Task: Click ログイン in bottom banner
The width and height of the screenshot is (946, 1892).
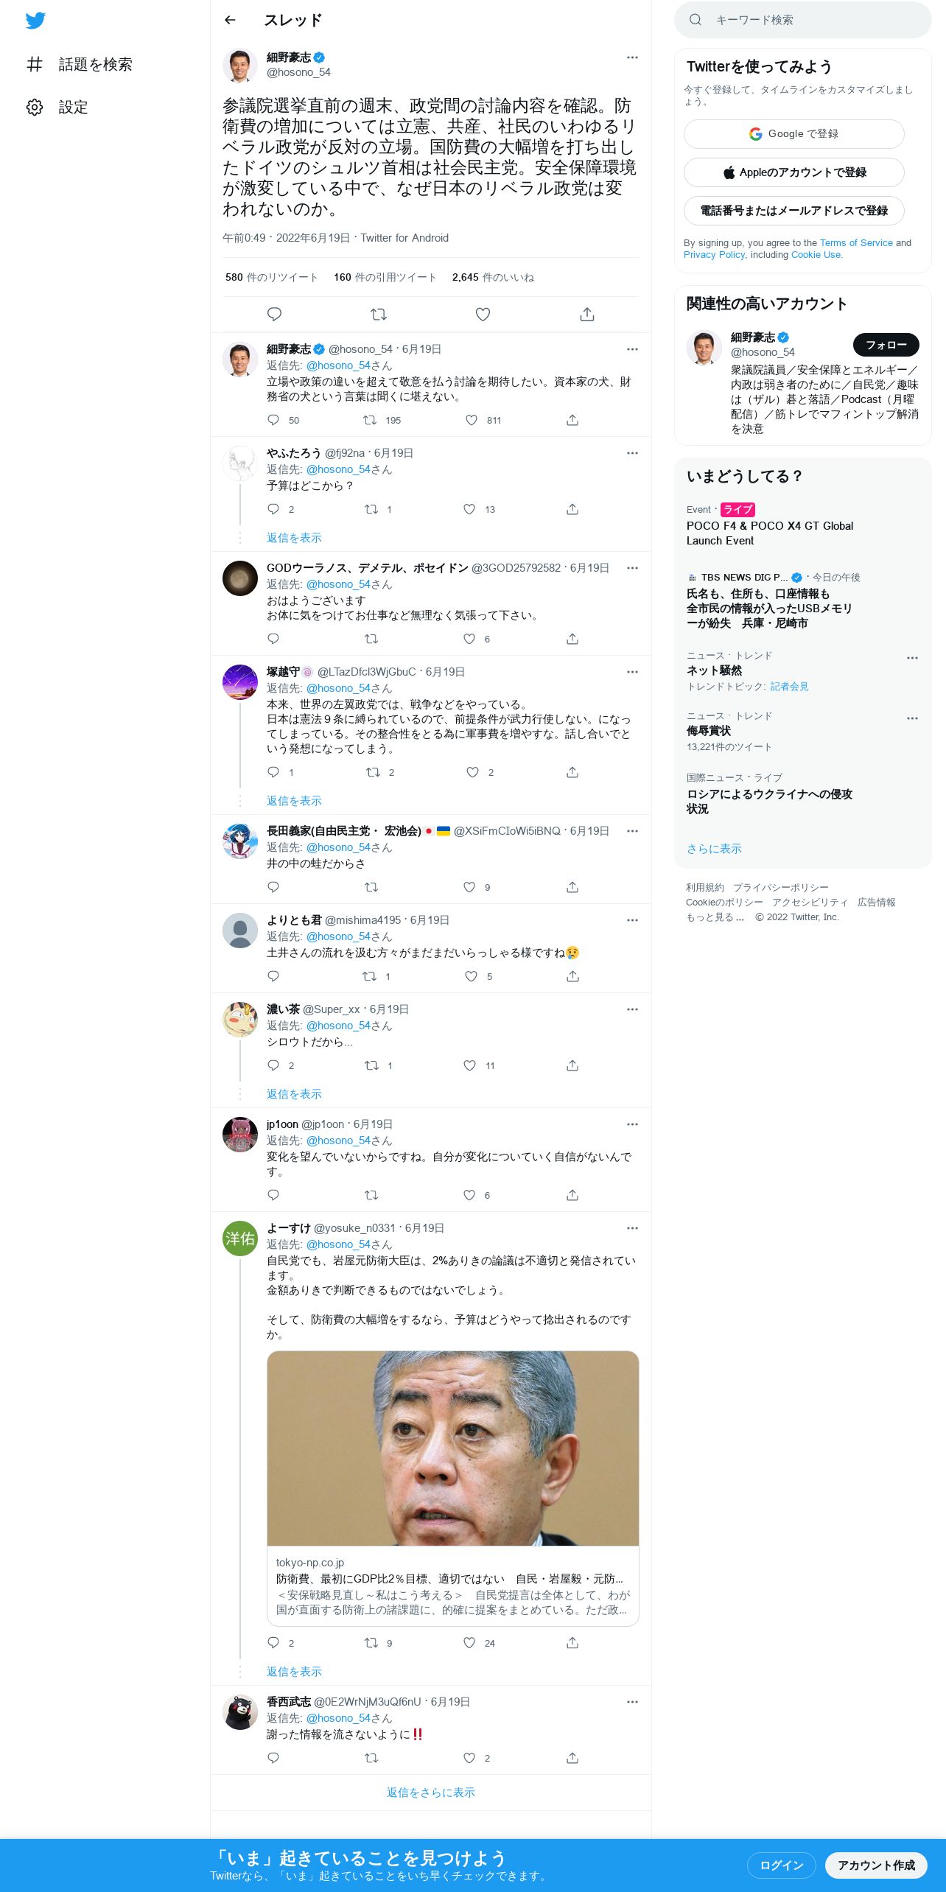Action: point(781,1865)
